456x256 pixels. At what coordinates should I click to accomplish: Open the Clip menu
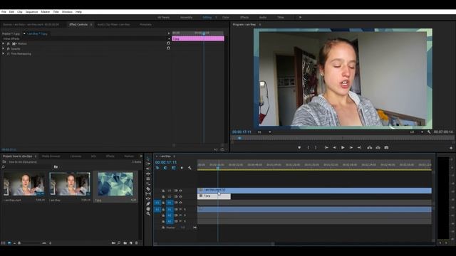click(x=20, y=12)
